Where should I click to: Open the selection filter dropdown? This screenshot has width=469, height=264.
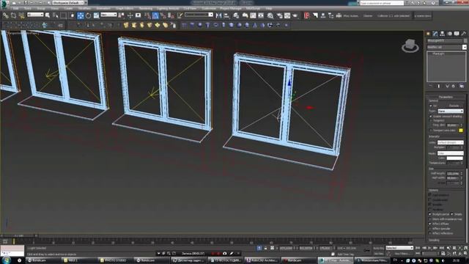click(x=35, y=15)
